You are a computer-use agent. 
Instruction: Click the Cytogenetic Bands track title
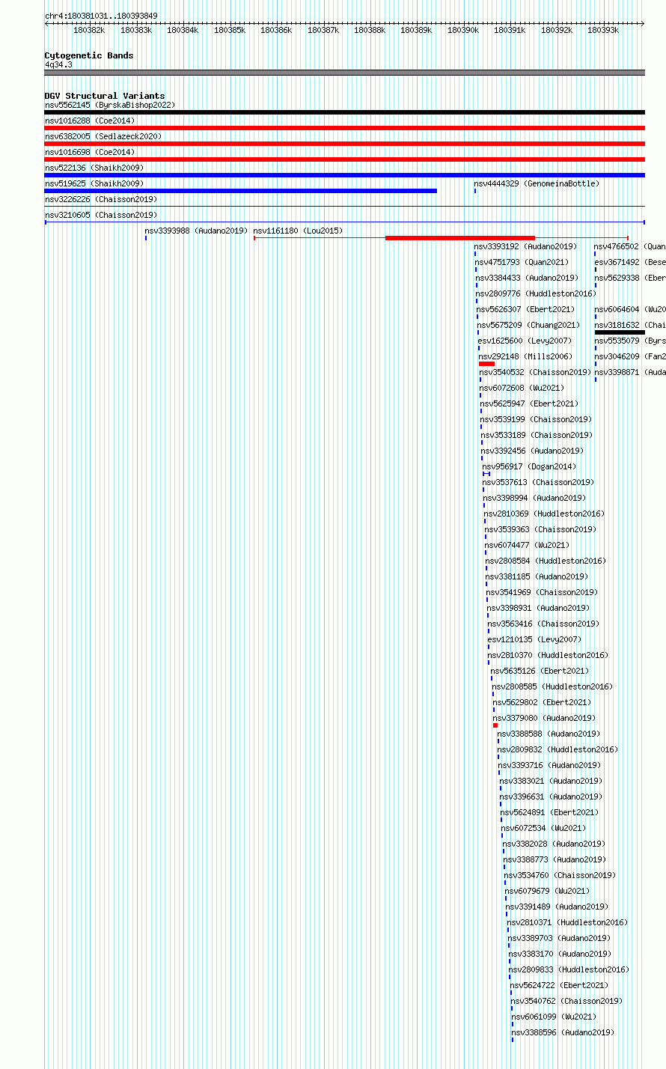coord(89,55)
